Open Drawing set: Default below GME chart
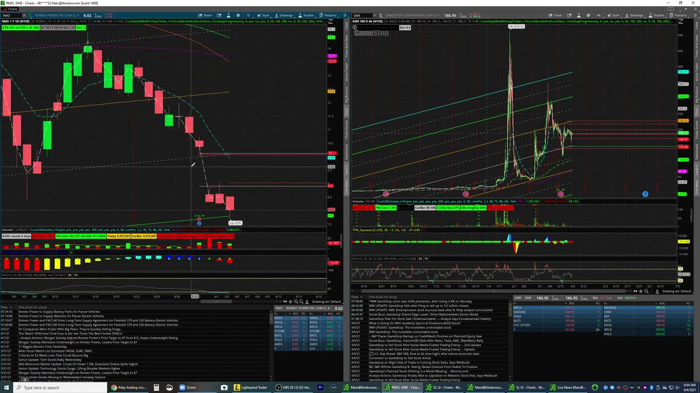 (x=677, y=291)
